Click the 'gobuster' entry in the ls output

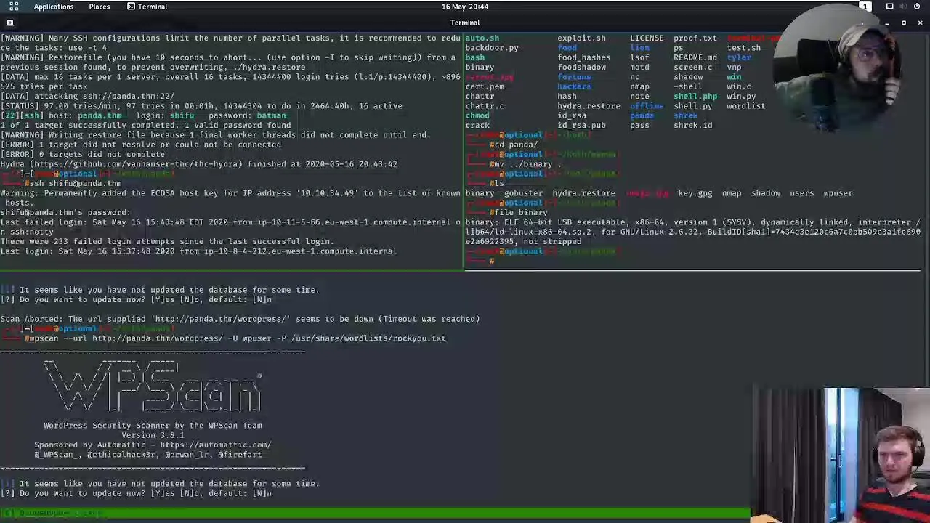point(523,193)
